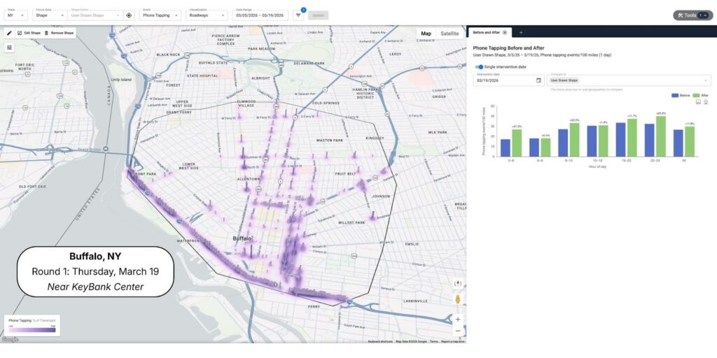Open the filter options icon
Image resolution: width=717 pixels, height=358 pixels.
point(297,15)
